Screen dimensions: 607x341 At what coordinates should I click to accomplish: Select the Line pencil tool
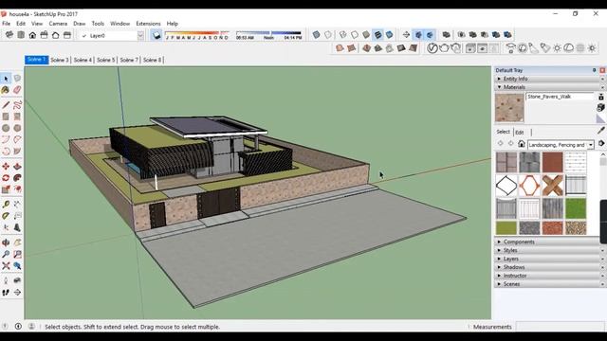point(6,105)
